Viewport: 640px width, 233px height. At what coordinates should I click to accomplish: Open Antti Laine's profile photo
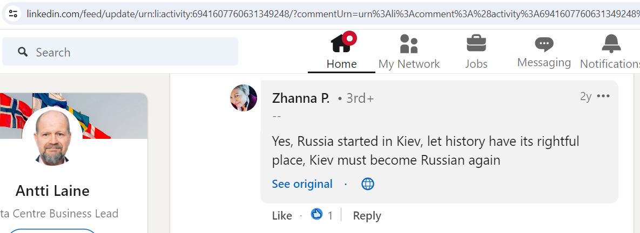[x=52, y=137]
